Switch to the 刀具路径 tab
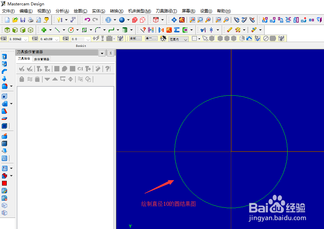Image resolution: width=324 pixels, height=229 pixels. pyautogui.click(x=24, y=59)
